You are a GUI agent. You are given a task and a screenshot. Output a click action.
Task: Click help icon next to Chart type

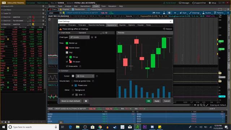(x=96, y=37)
